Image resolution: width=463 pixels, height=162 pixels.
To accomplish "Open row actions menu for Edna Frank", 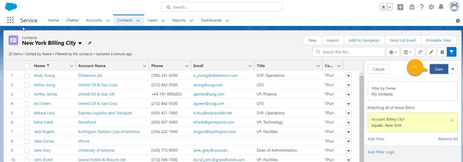I will 348,123.
